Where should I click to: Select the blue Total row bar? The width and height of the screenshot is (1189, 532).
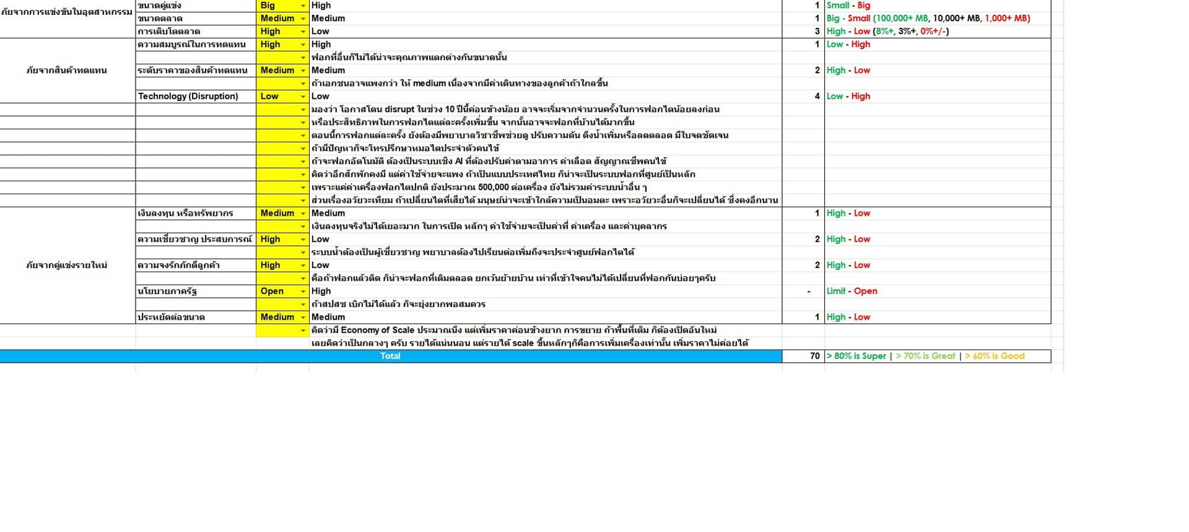point(390,356)
